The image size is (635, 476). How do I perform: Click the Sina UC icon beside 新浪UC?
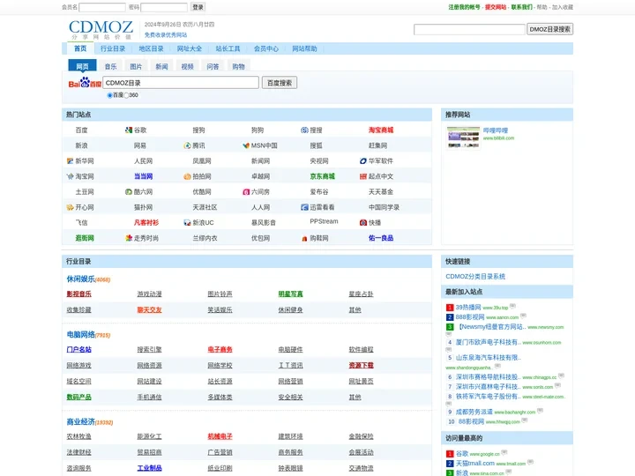(x=187, y=223)
